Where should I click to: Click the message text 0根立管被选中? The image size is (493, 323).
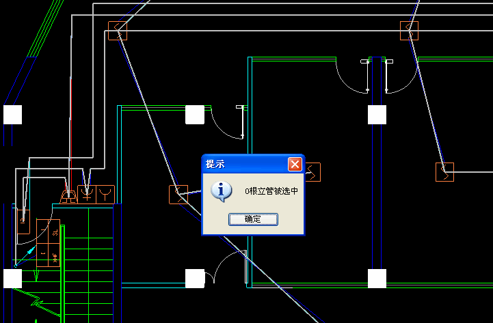(271, 191)
